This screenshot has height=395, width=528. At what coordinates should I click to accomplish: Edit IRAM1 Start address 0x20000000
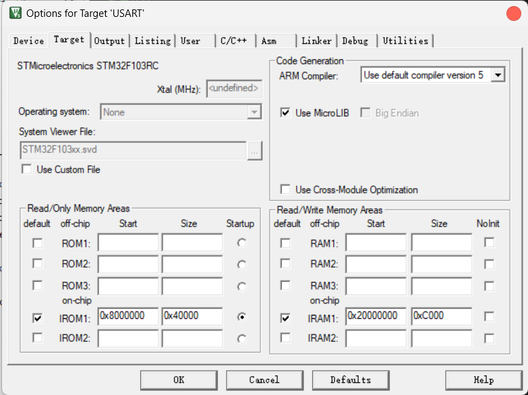click(376, 316)
